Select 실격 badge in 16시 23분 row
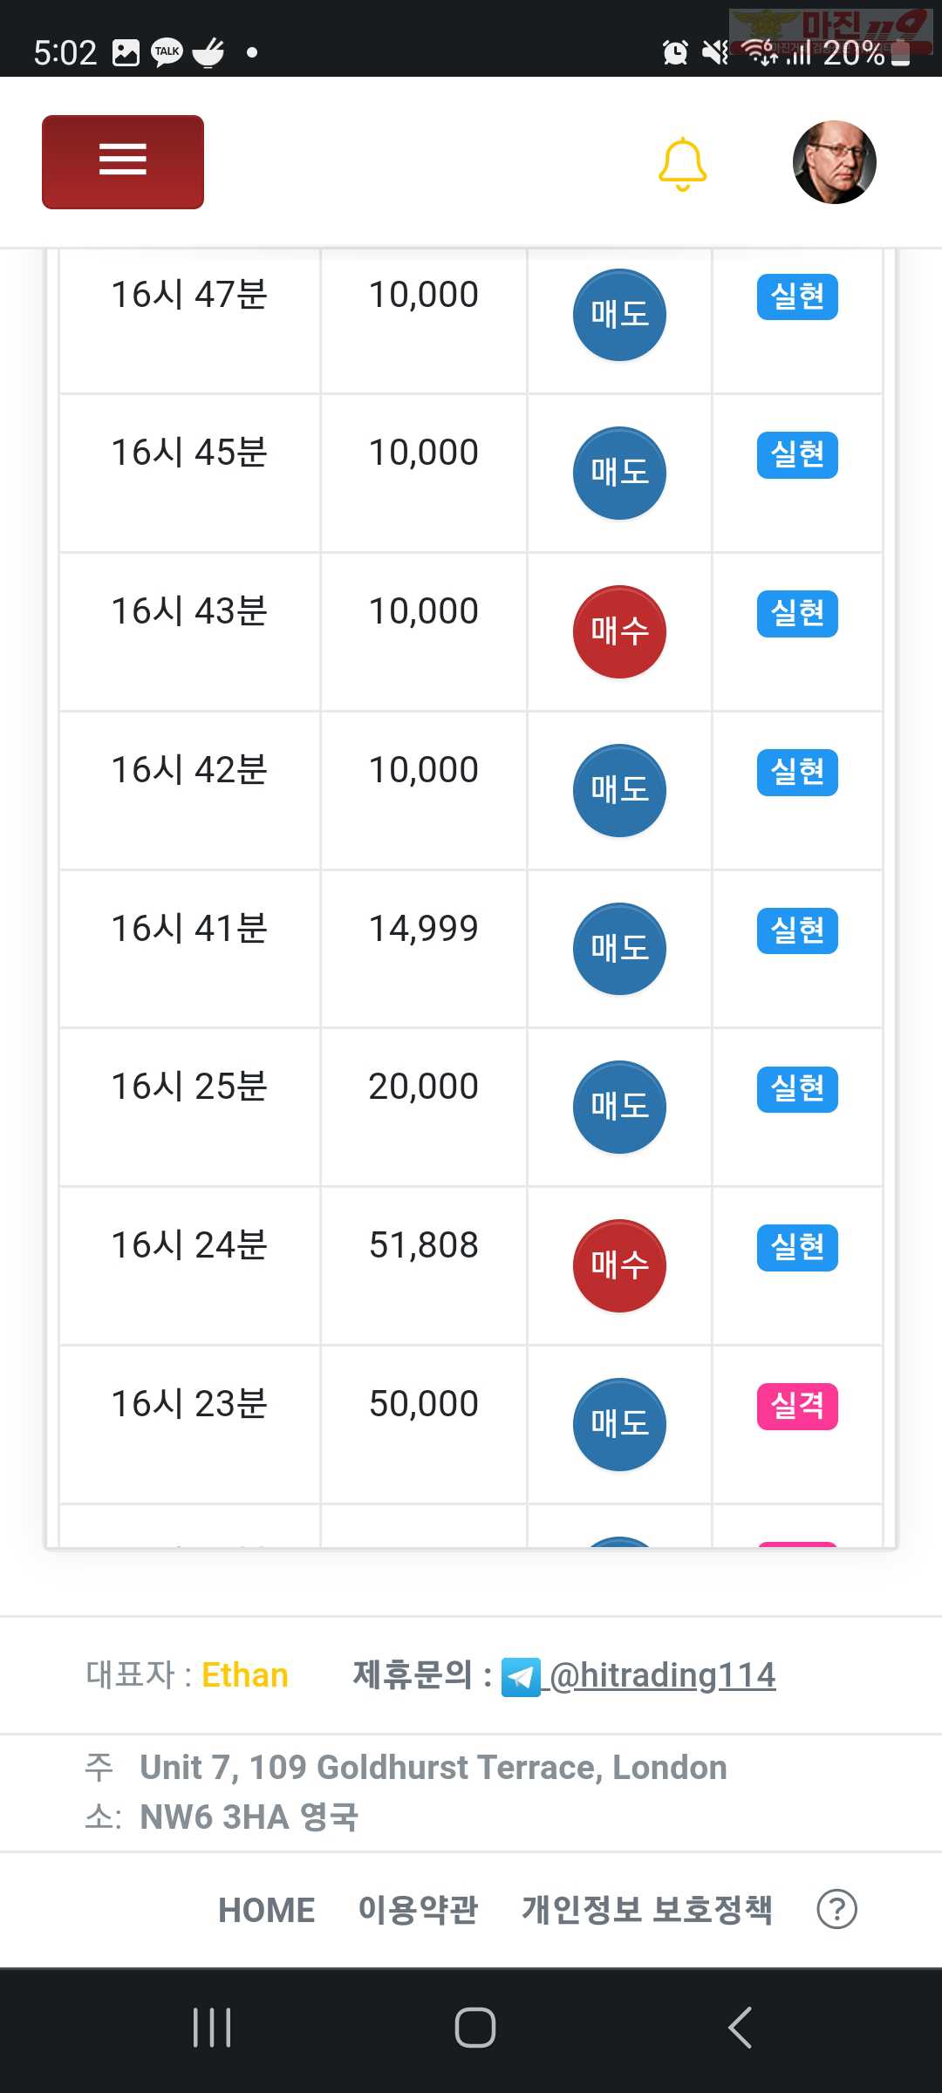The height and width of the screenshot is (2093, 942). (797, 1406)
